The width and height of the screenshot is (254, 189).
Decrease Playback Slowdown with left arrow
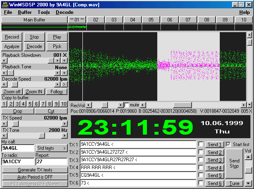(4, 61)
